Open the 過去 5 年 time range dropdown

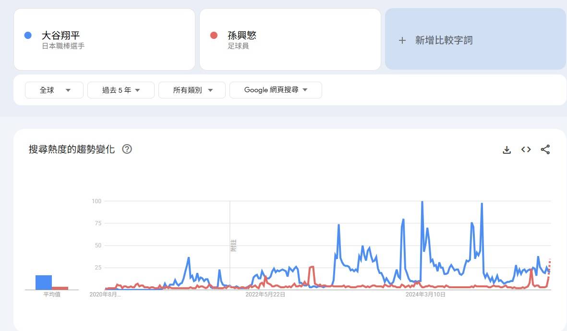point(121,90)
